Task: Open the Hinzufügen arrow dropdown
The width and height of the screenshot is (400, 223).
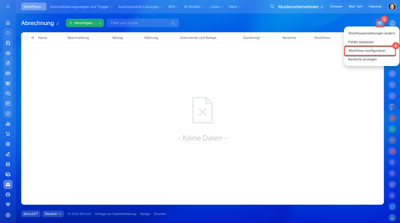Action: [x=100, y=23]
